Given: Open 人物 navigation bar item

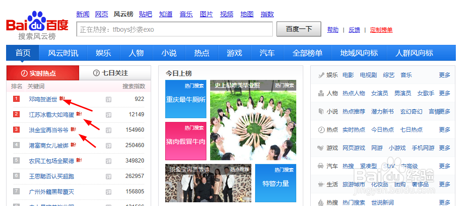Looking at the screenshot, I should click(x=136, y=53).
